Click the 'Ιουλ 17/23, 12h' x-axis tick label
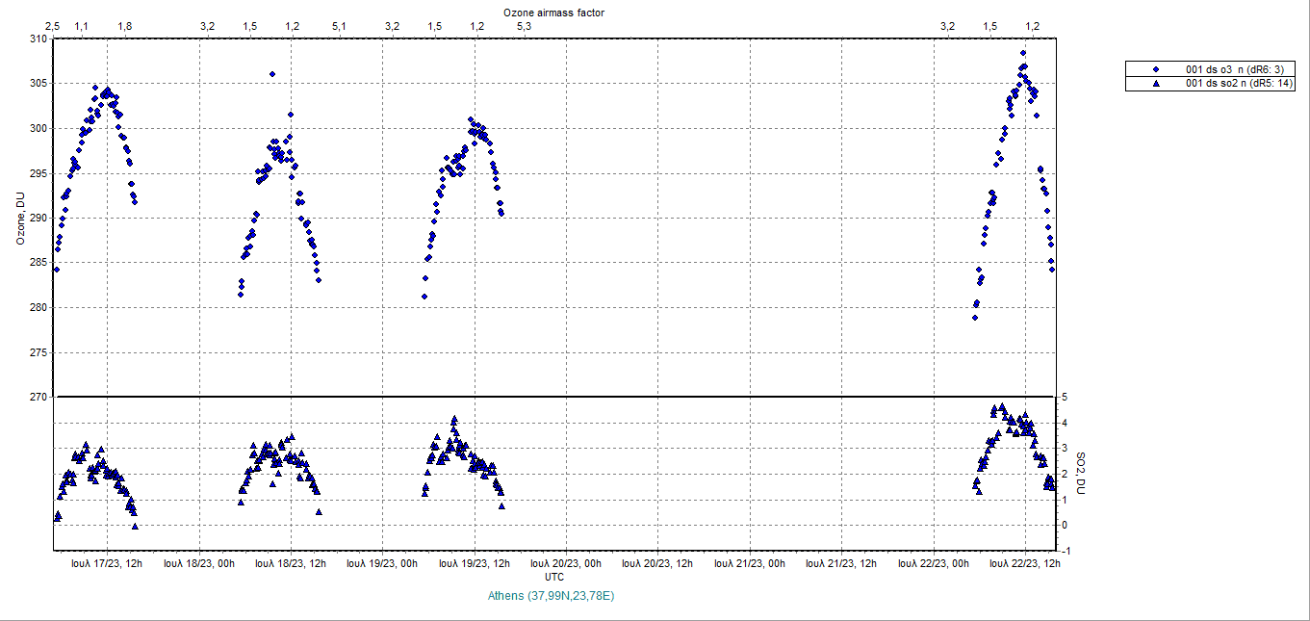1310x621 pixels. pyautogui.click(x=107, y=564)
